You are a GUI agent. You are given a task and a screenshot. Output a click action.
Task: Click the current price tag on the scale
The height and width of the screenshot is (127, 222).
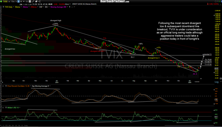coord(216,68)
